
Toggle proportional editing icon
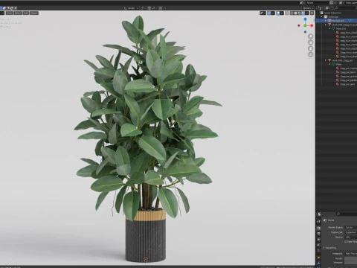161,8
